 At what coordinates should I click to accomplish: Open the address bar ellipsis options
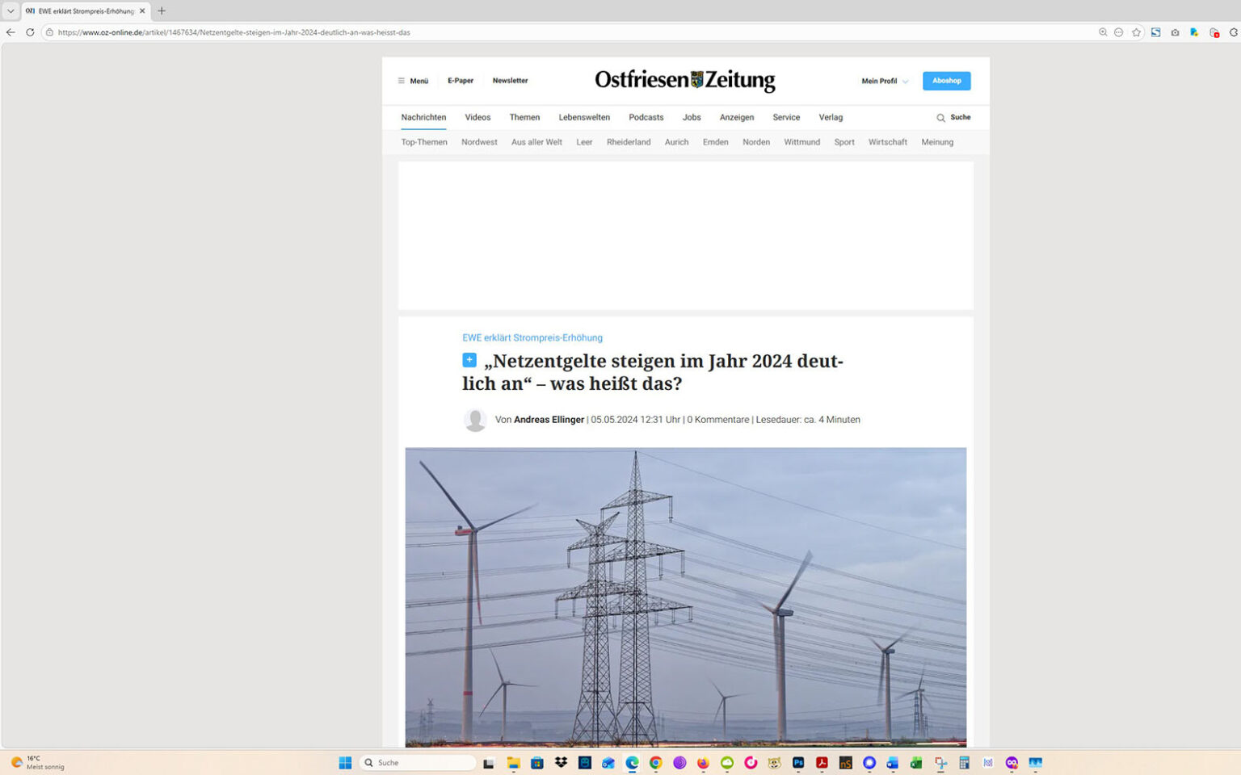point(1119,32)
